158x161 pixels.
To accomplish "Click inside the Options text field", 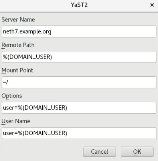I will (x=79, y=108).
